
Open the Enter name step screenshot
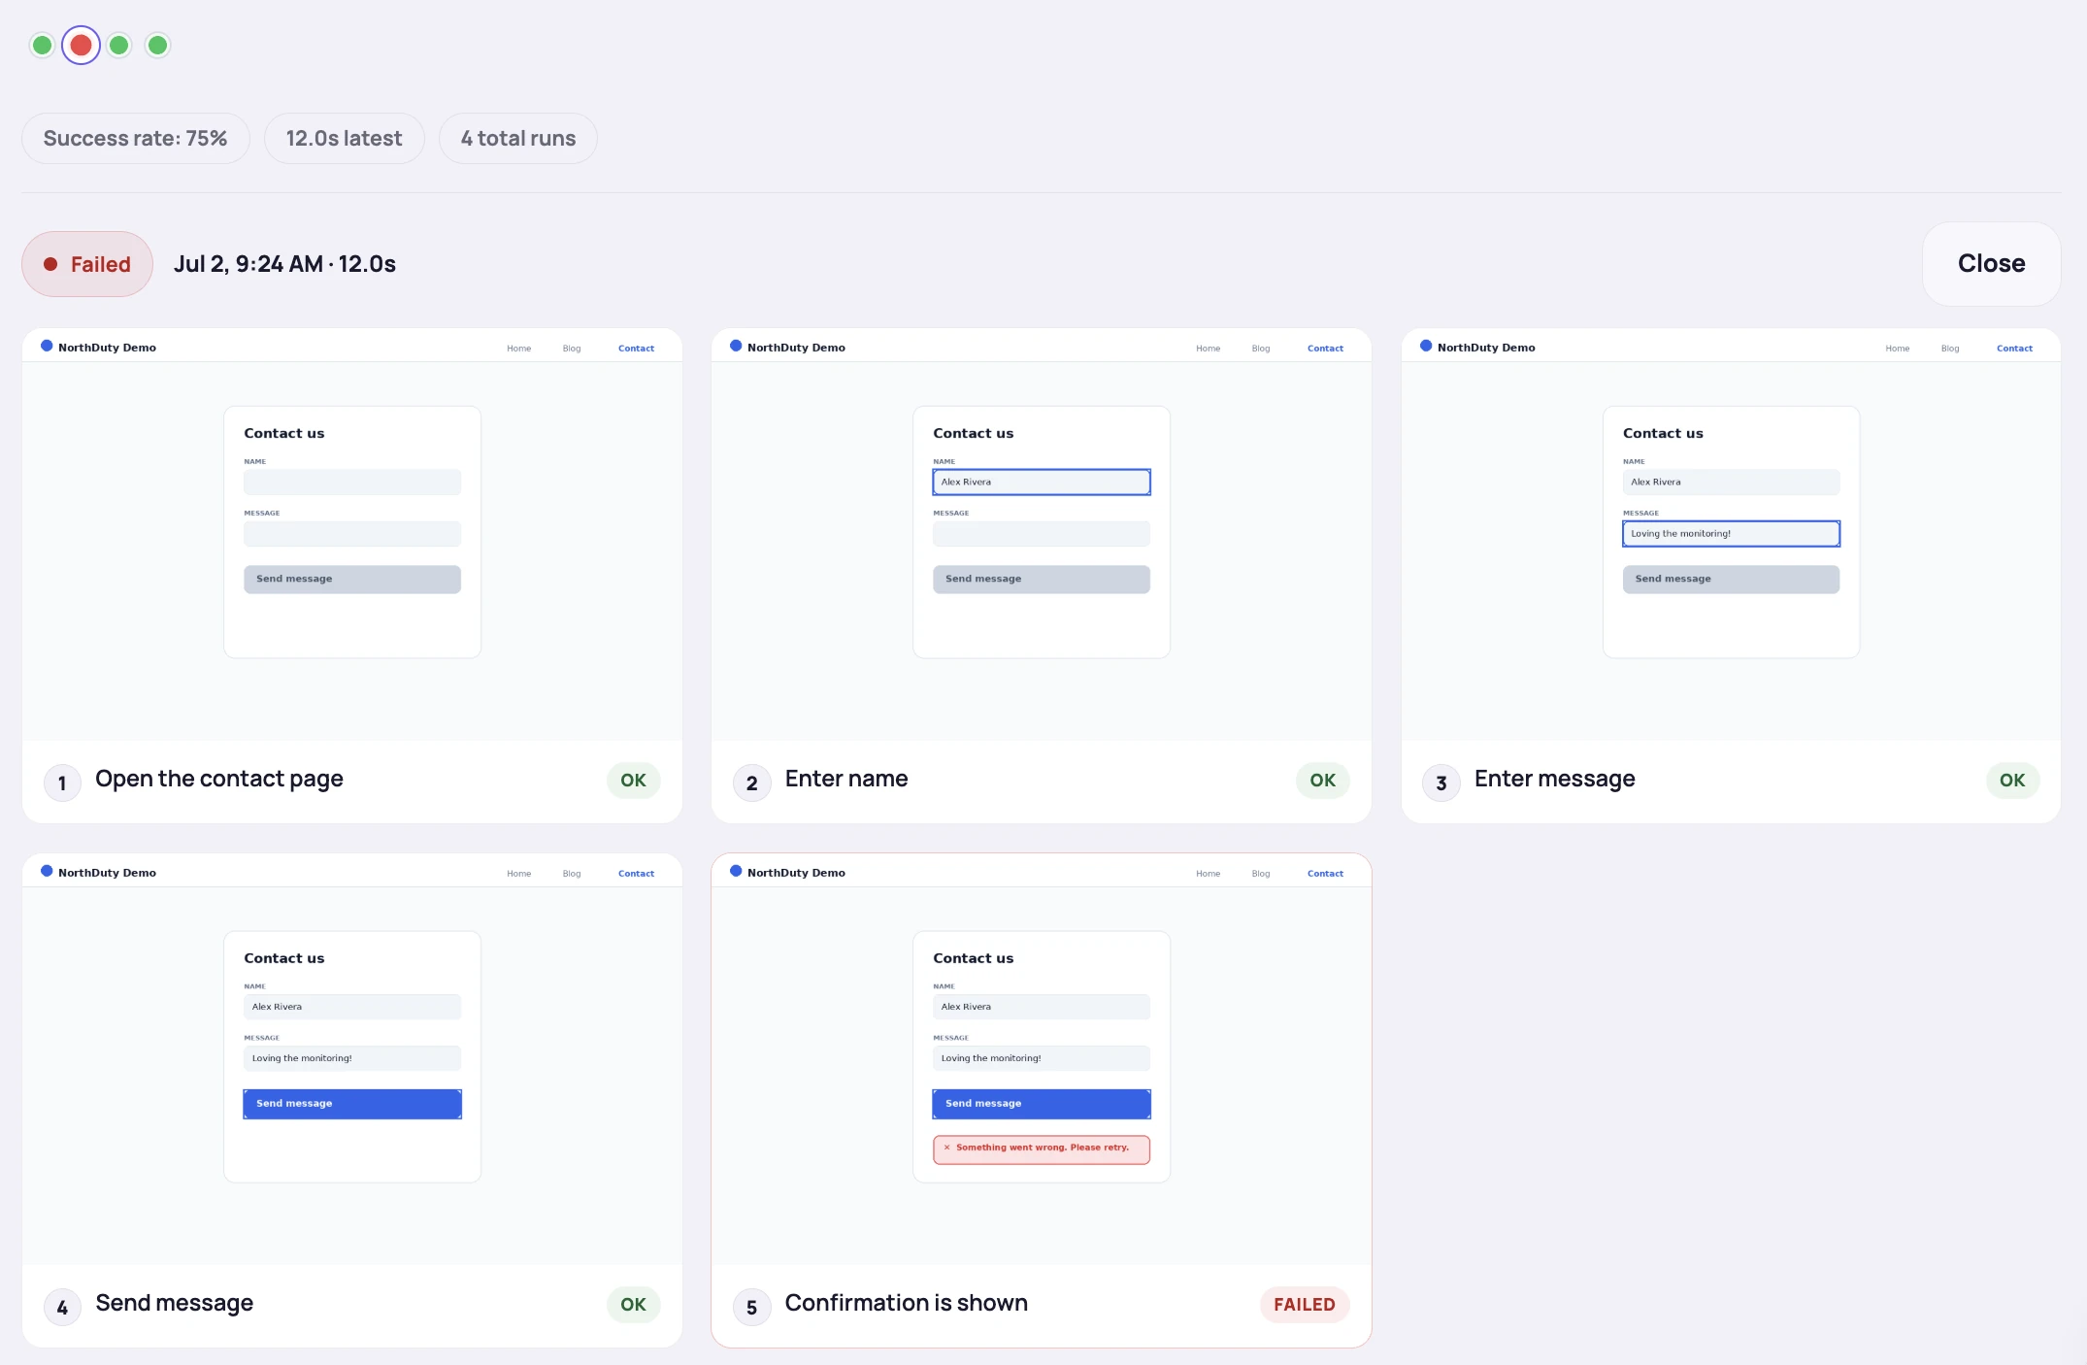(1042, 535)
